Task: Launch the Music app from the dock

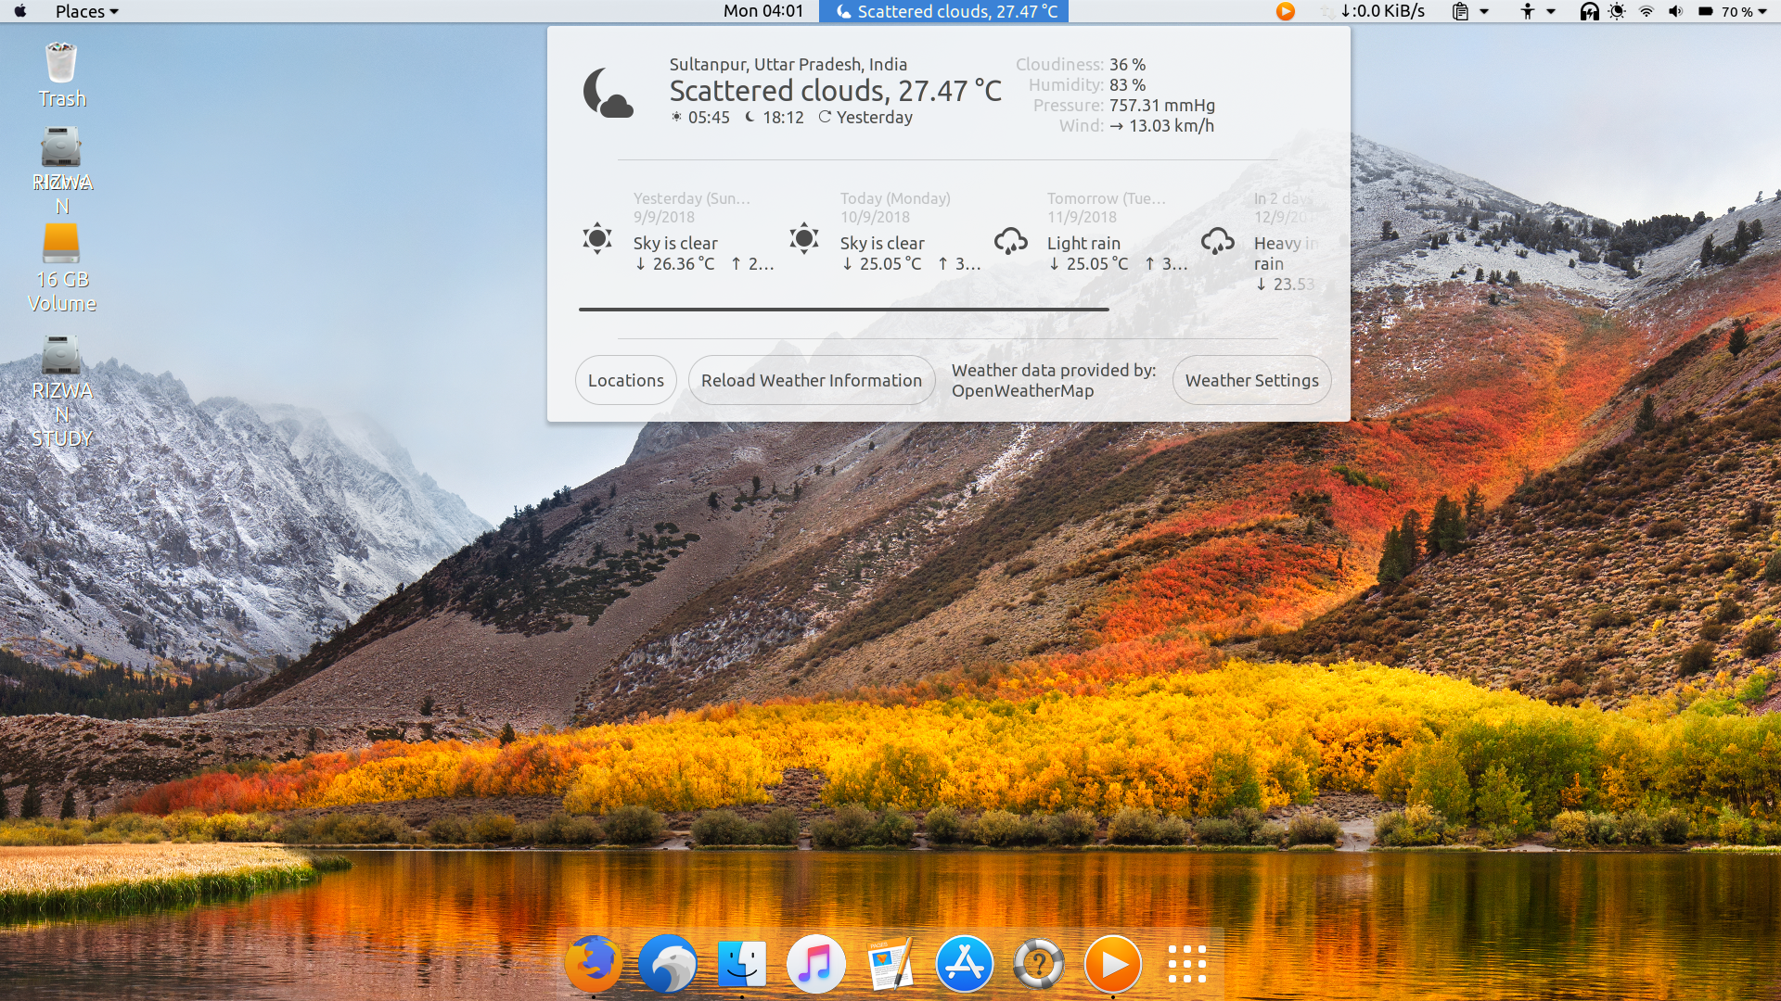Action: pyautogui.click(x=815, y=964)
